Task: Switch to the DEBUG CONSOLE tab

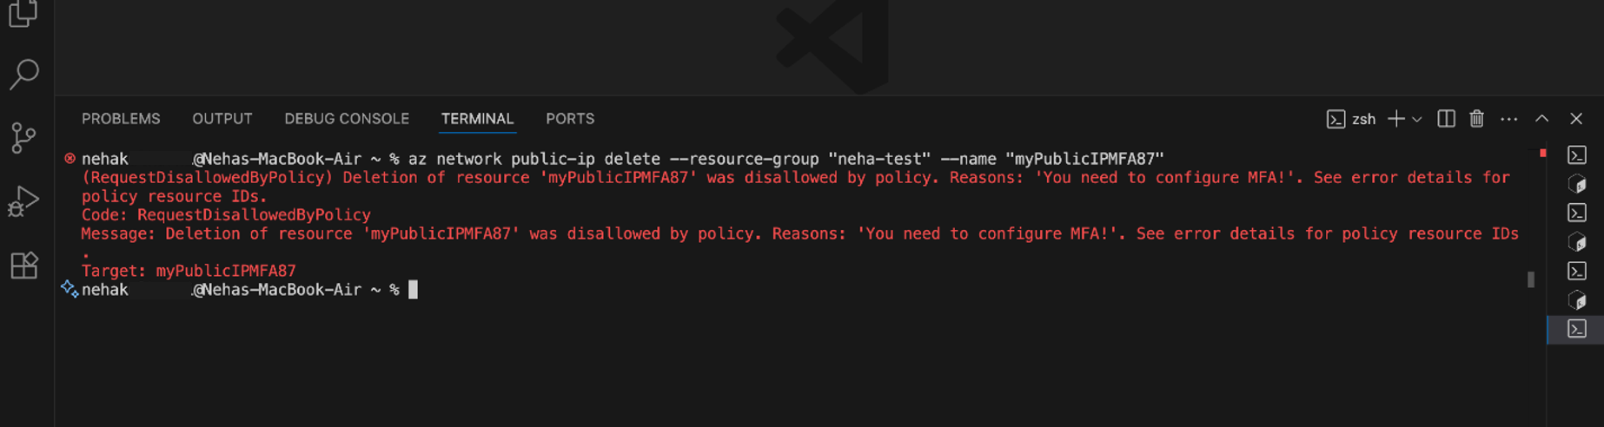Action: pos(347,119)
